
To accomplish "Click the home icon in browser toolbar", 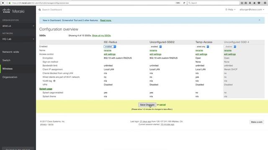I will coord(254,3).
